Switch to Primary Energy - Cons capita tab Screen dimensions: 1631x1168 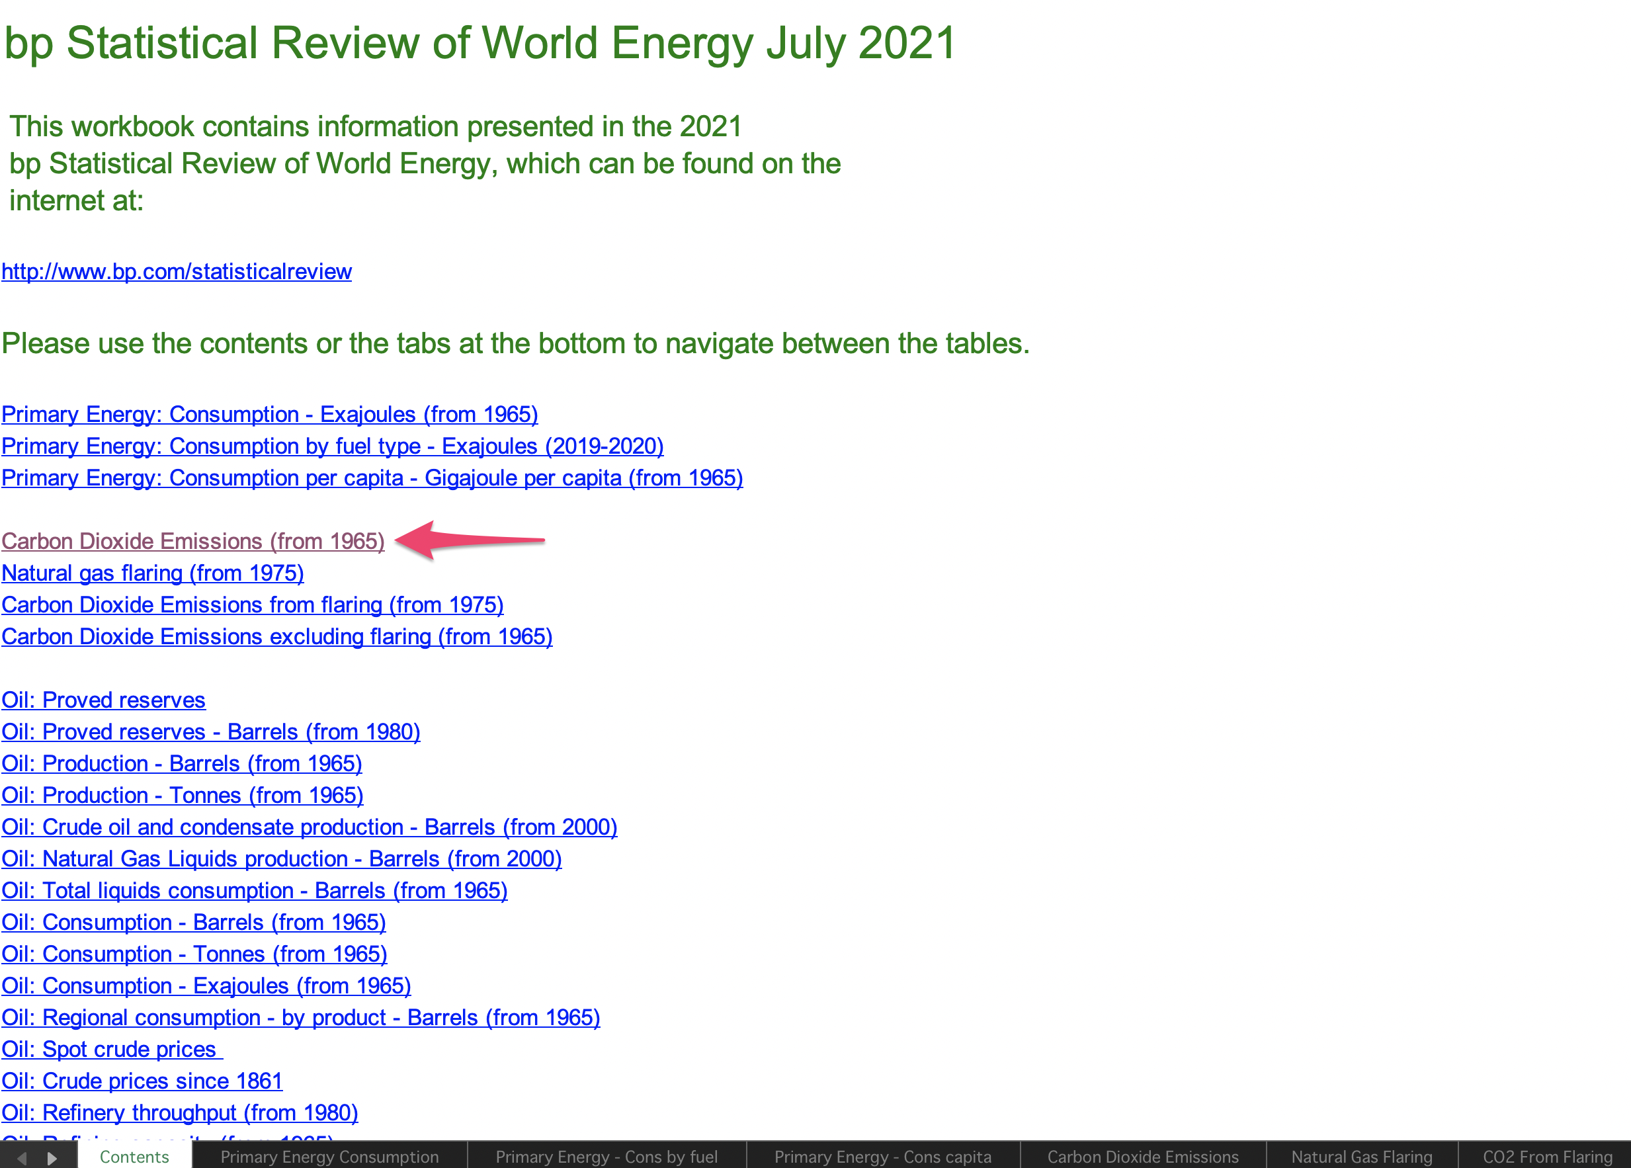[x=882, y=1156]
